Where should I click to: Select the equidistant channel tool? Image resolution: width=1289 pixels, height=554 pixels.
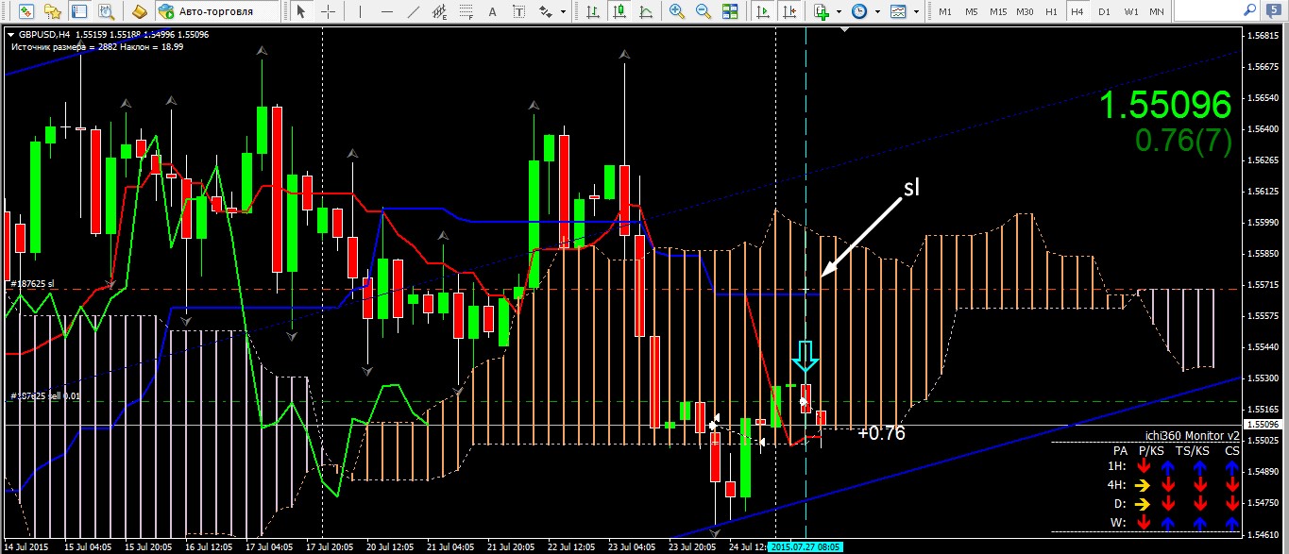pyautogui.click(x=438, y=11)
